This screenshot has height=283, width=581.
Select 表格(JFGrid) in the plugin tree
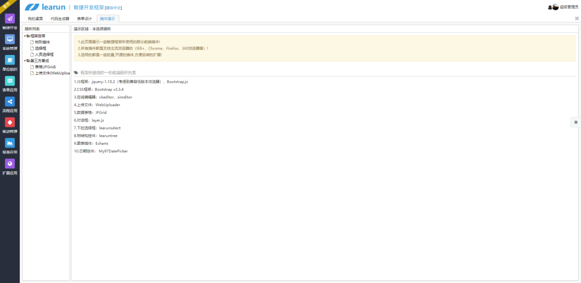point(45,67)
